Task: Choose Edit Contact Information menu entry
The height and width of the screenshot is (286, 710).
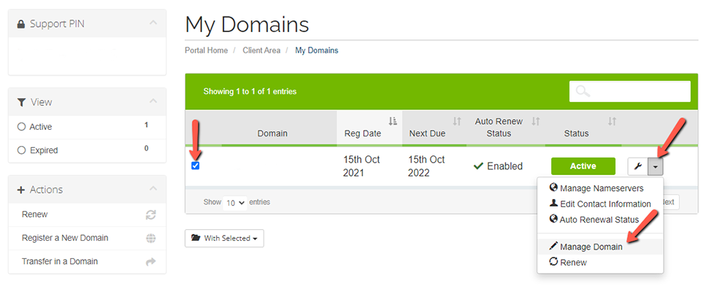Action: click(x=600, y=204)
